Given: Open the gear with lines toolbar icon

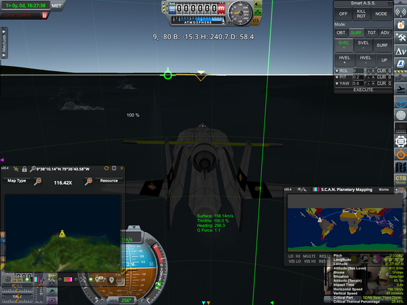Looking at the screenshot, I should [x=401, y=141].
